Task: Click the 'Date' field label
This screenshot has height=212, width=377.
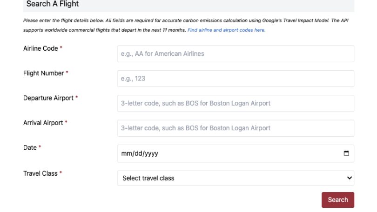Action: pos(30,147)
